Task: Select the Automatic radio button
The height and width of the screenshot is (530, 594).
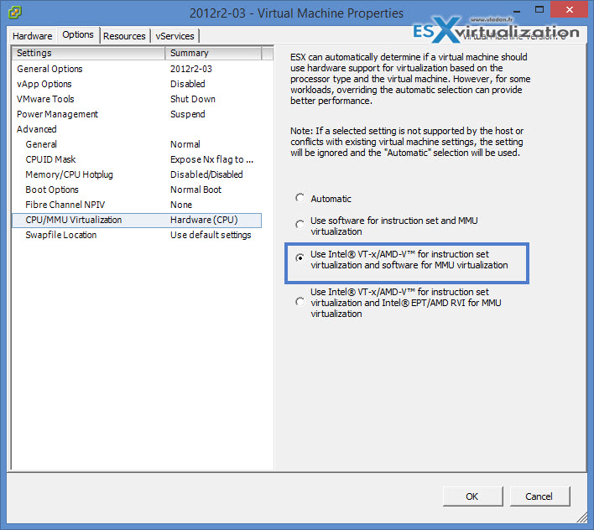Action: coord(300,198)
